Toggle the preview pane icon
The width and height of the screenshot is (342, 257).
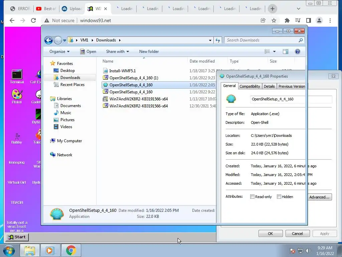(x=286, y=52)
